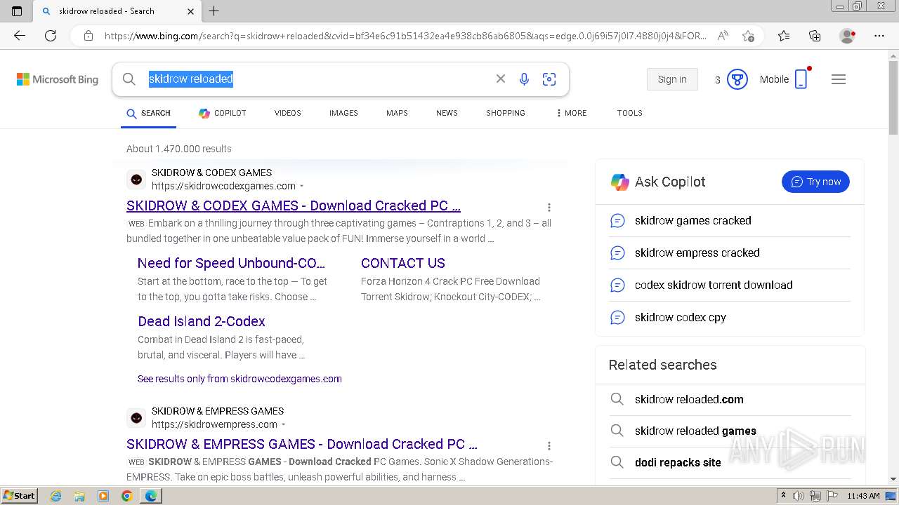The image size is (899, 505).
Task: Open the Bing Mobile phone icon
Action: coord(801,79)
